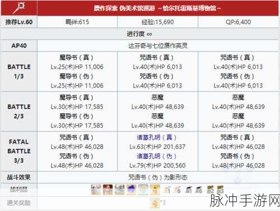
Task: Select 魔导书（真） in BATTLE 2/3
Action: coord(76,98)
